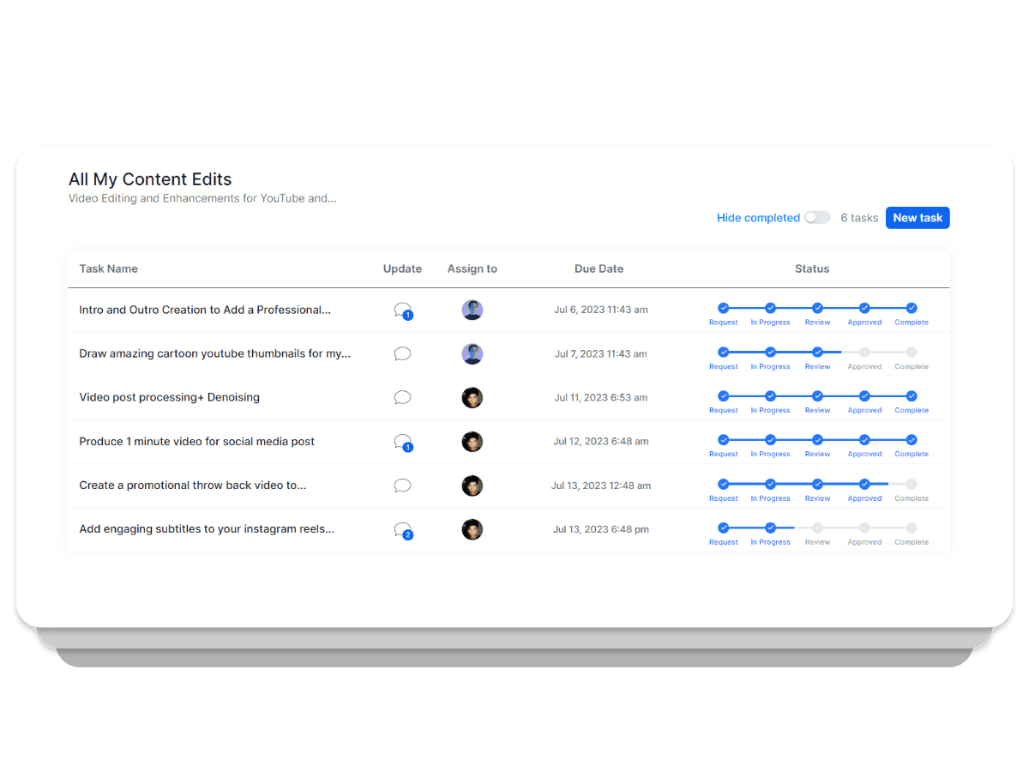Toggle the Hide completed switch
The height and width of the screenshot is (772, 1029).
(817, 218)
